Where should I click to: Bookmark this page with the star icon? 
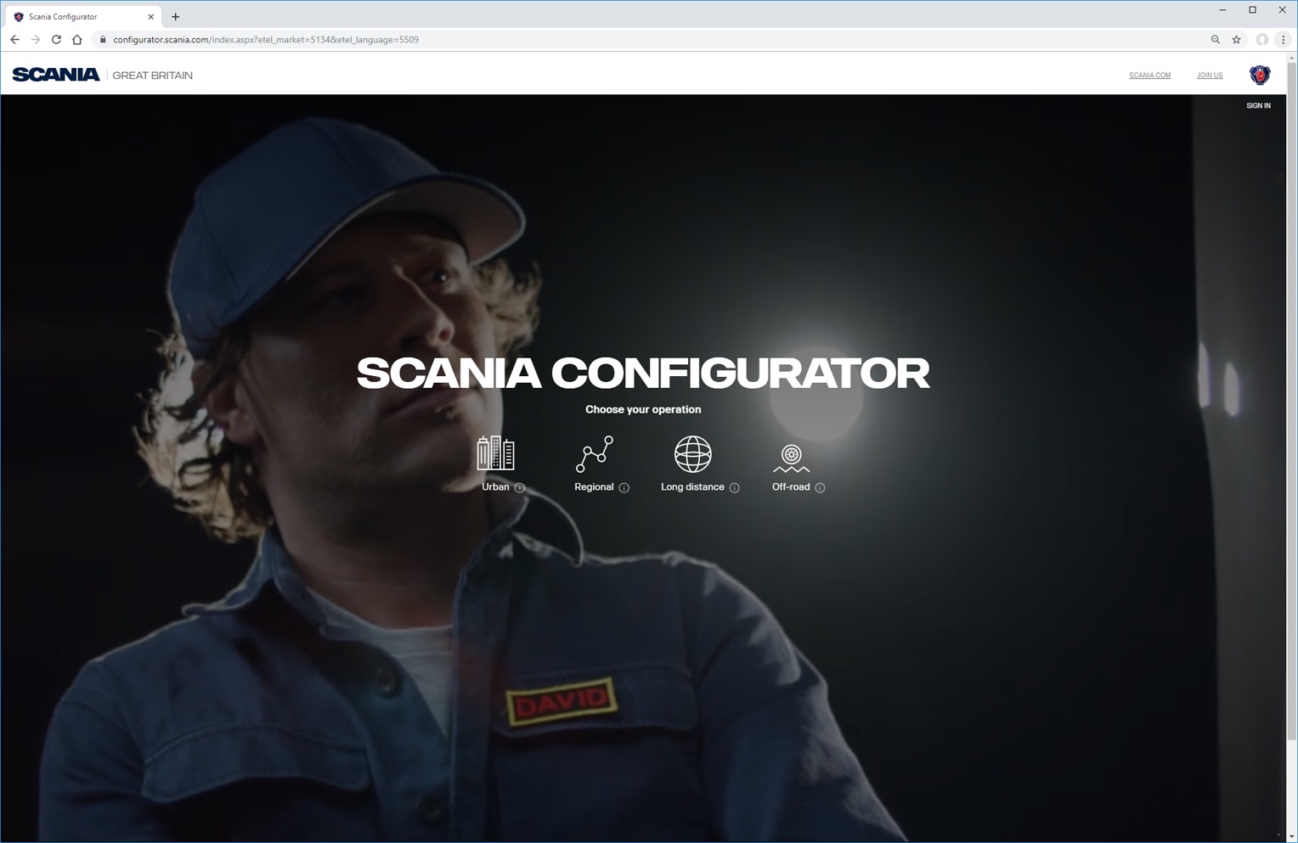tap(1237, 39)
